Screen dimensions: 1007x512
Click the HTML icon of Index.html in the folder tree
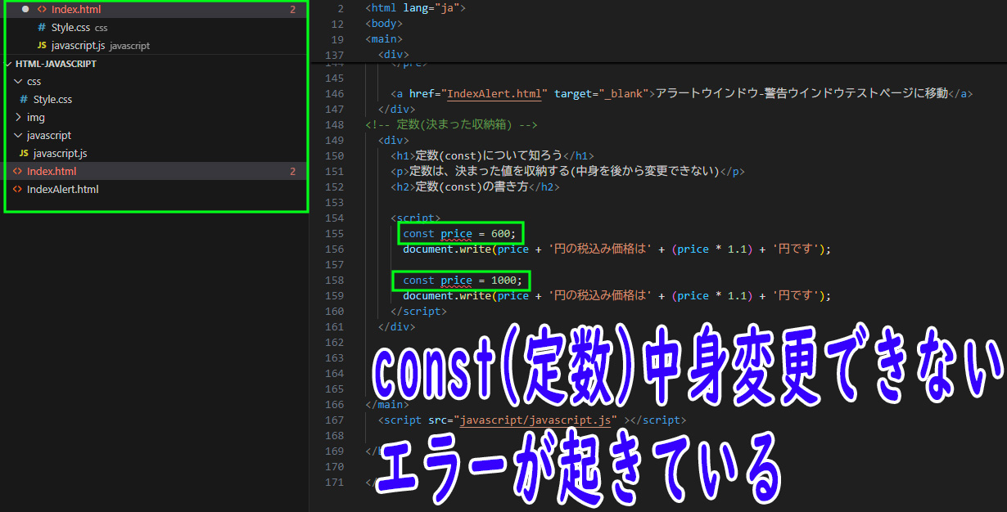pyautogui.click(x=18, y=172)
